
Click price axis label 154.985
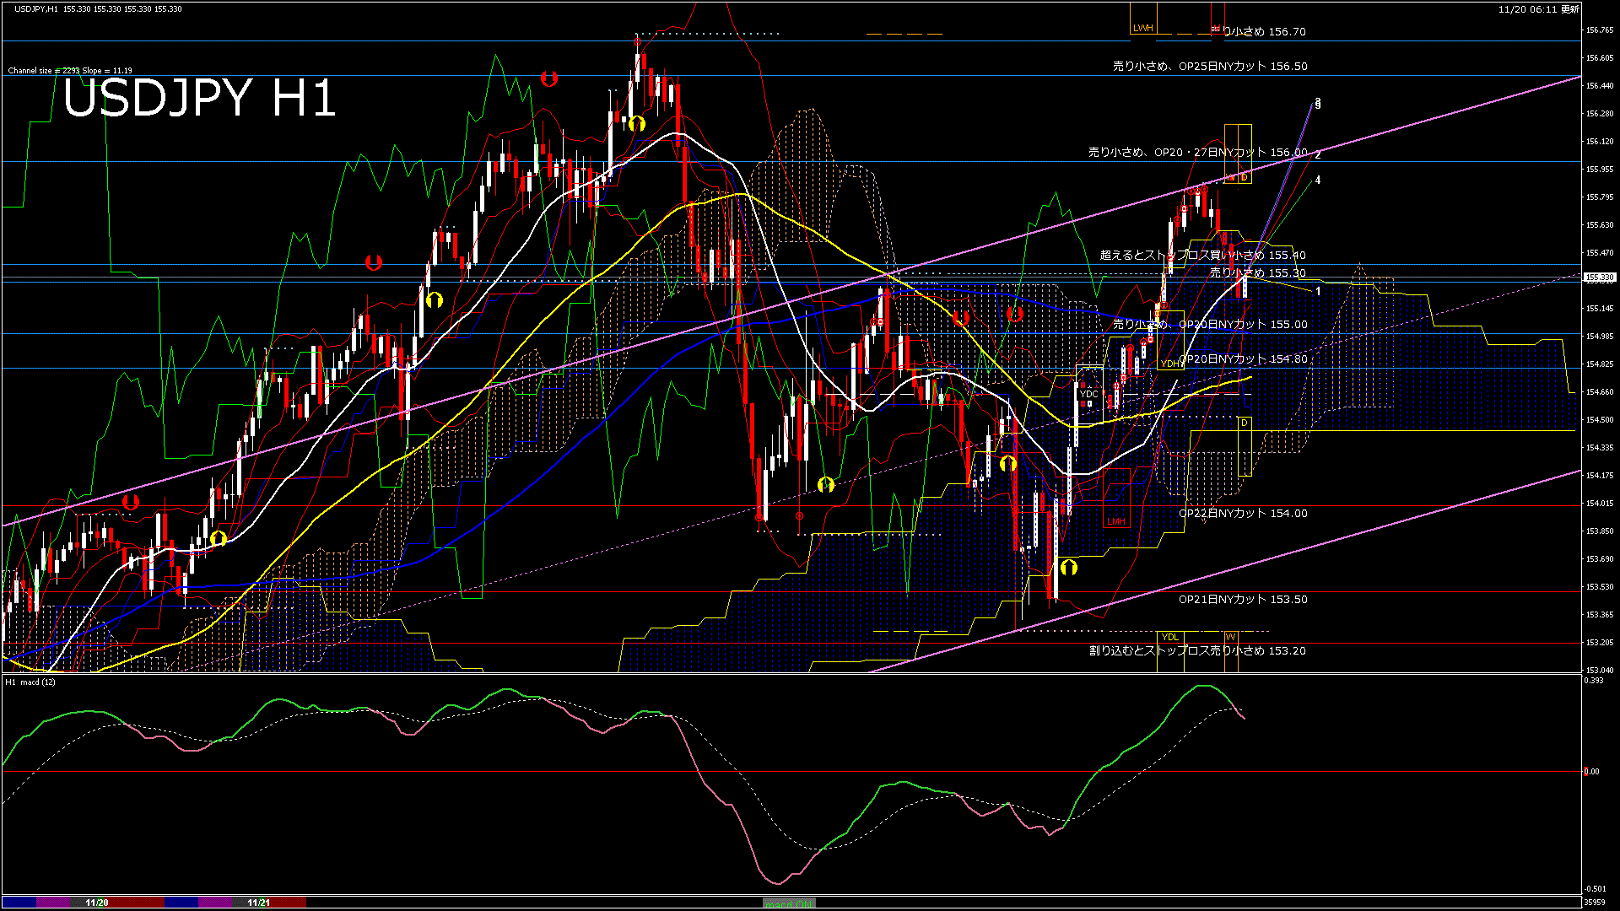pyautogui.click(x=1600, y=337)
